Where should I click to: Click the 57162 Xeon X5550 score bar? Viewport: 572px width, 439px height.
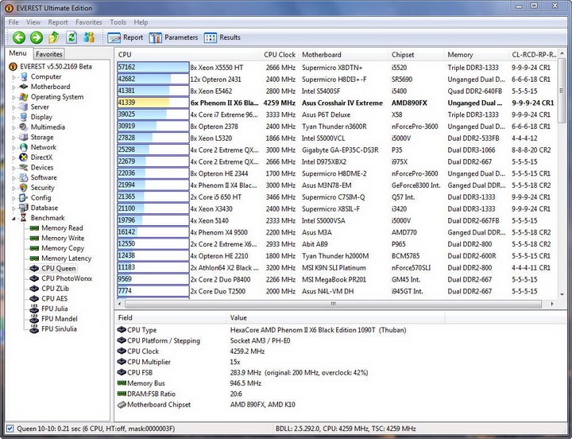click(153, 67)
